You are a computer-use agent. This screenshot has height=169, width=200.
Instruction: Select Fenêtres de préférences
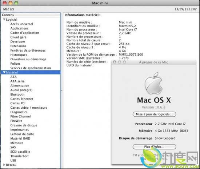[x=28, y=51]
